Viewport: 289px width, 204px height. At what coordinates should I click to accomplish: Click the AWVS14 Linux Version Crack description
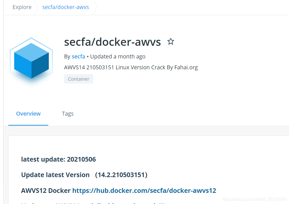(x=131, y=67)
